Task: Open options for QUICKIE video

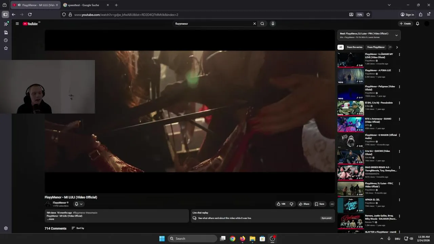Action: [399, 151]
